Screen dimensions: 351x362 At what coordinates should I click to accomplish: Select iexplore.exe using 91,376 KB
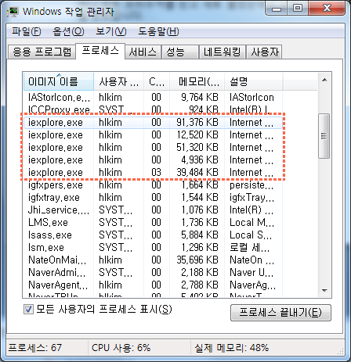pos(153,122)
